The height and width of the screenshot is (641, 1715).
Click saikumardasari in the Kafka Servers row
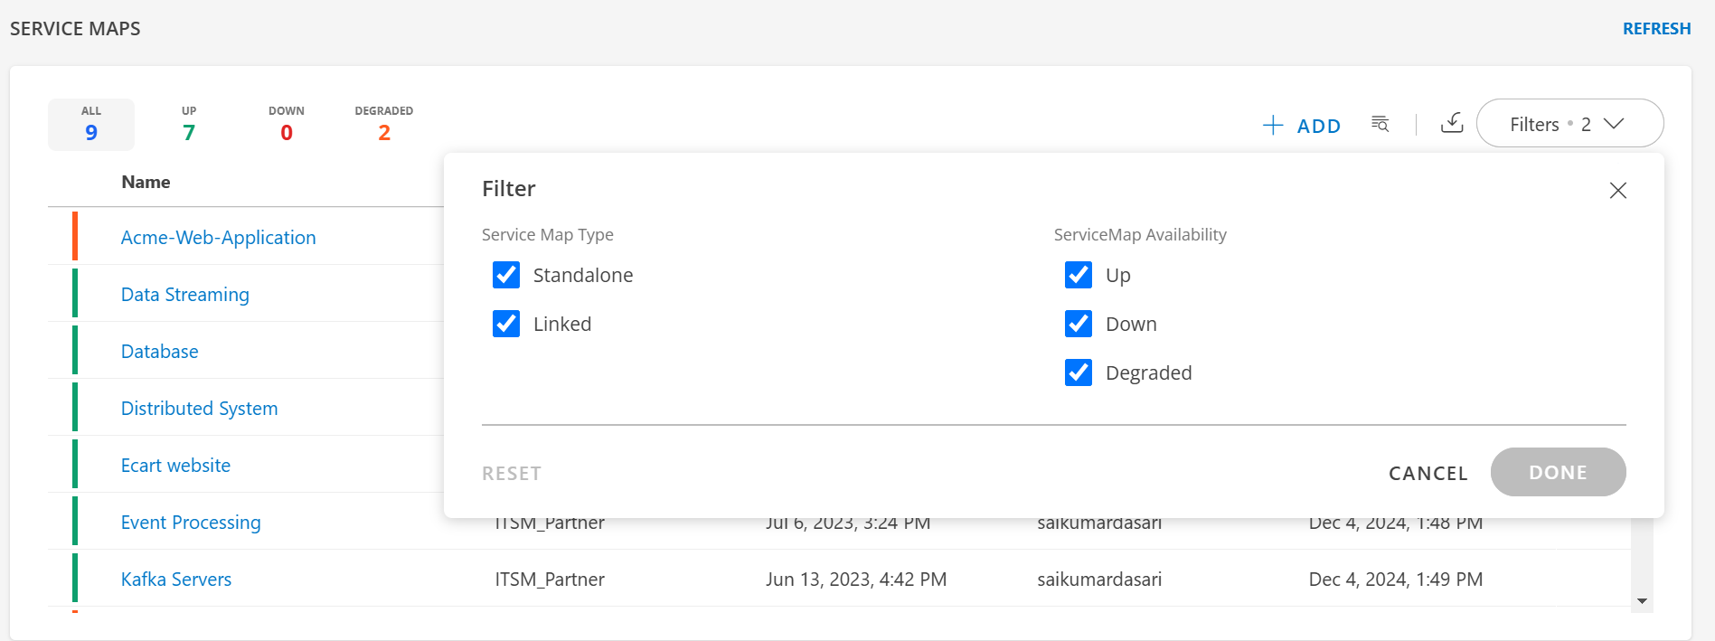pos(1099,580)
